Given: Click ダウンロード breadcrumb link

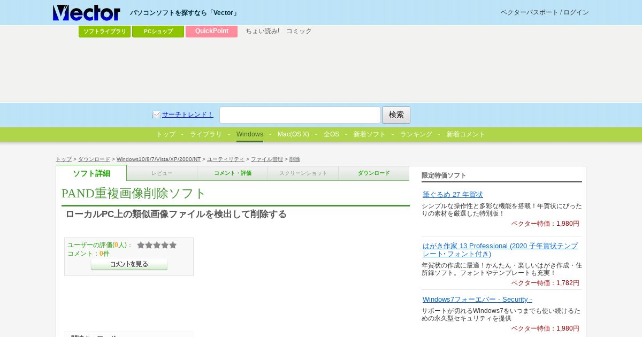Looking at the screenshot, I should [x=94, y=159].
